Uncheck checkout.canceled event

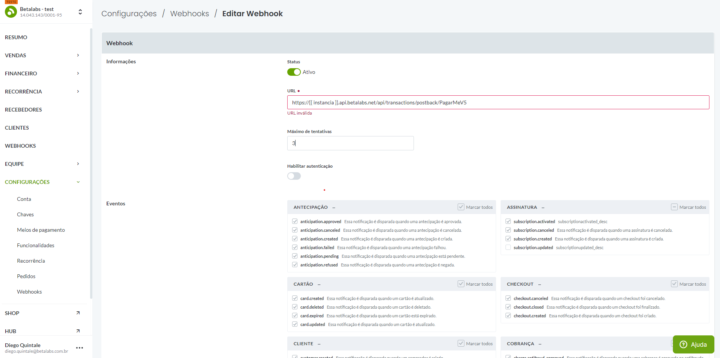508,298
